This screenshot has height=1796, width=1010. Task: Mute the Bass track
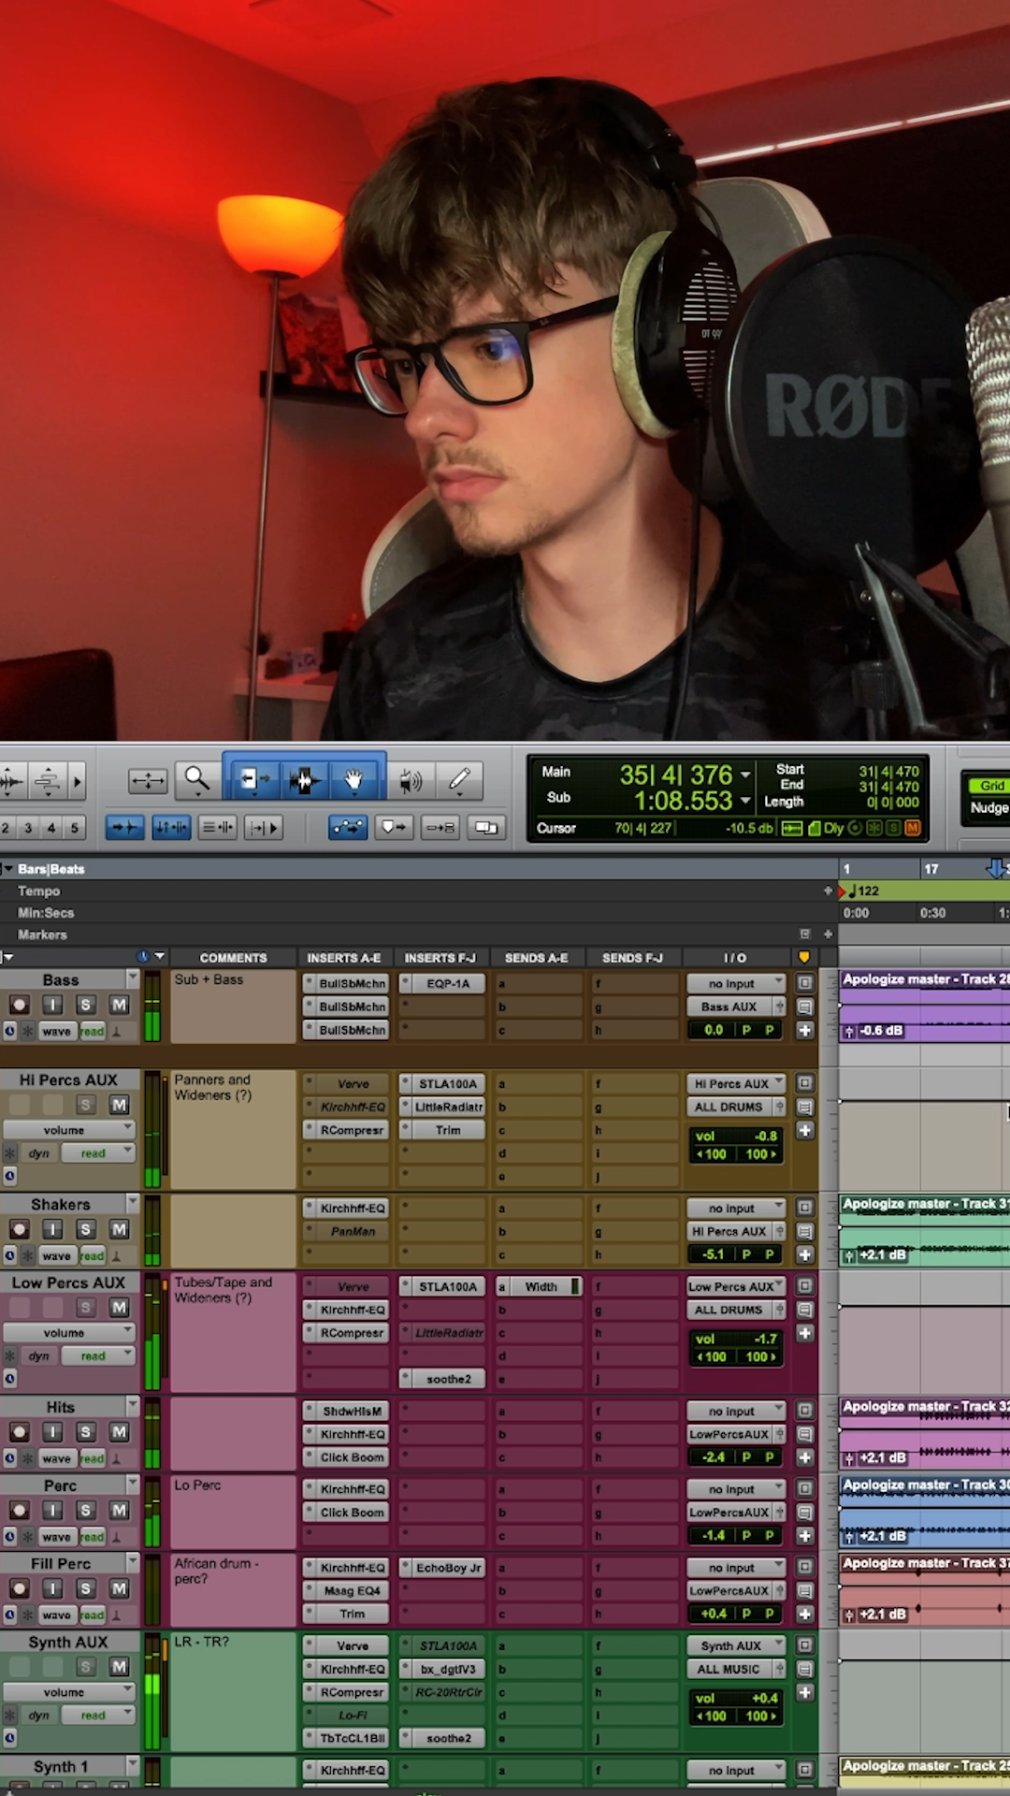pos(119,1005)
